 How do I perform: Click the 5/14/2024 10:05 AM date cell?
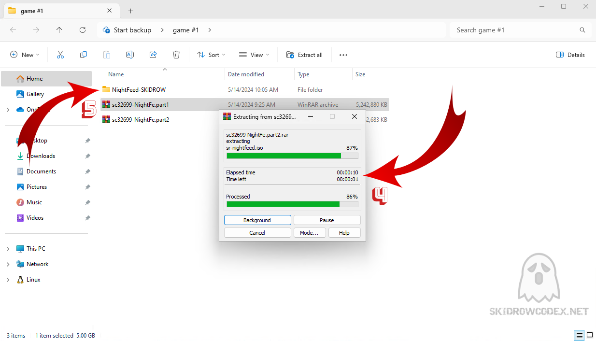pyautogui.click(x=253, y=89)
